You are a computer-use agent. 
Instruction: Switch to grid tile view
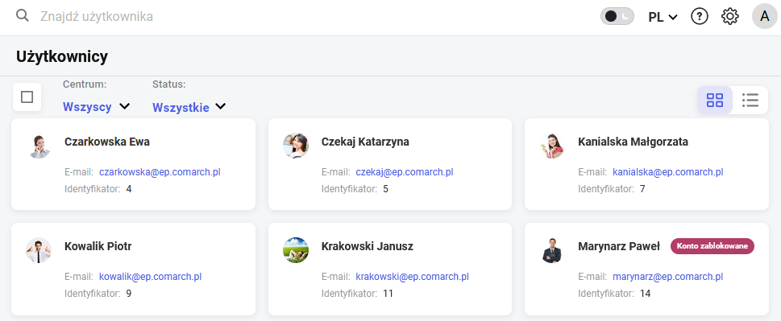click(715, 100)
